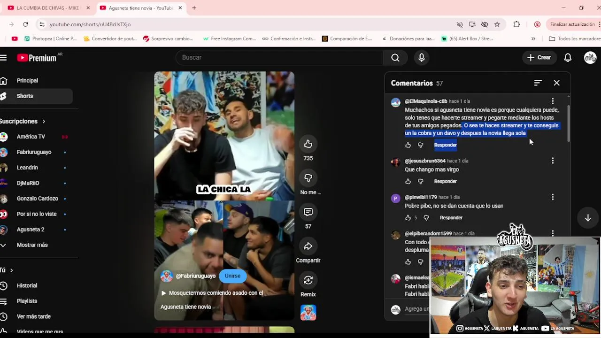Open options menu for @ElMaquinola-c8b comment
601x338 pixels.
coord(553,101)
